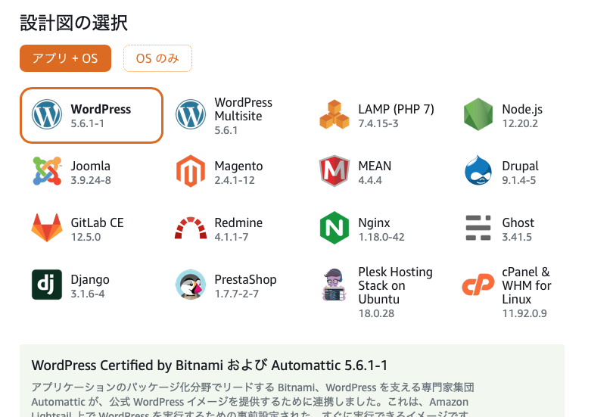Image resolution: width=613 pixels, height=417 pixels.
Task: Select the GitLab CE label
Action: click(x=97, y=223)
